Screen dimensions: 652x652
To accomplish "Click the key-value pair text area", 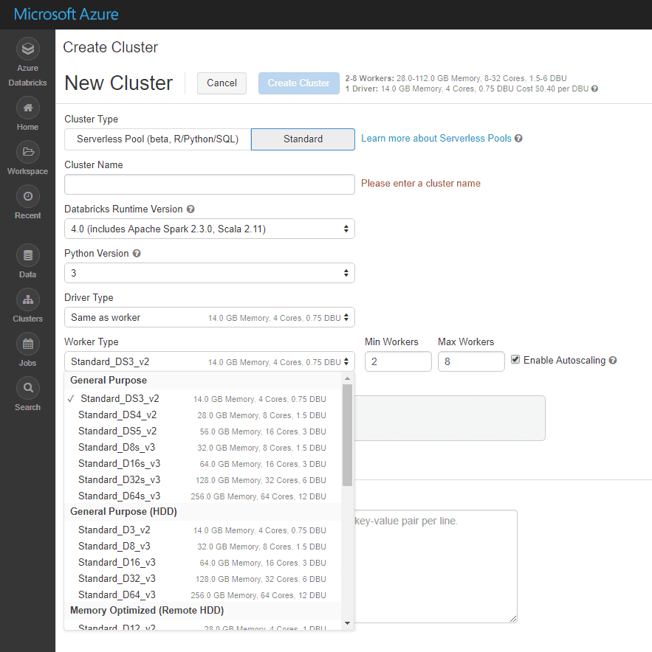I will tap(435, 566).
